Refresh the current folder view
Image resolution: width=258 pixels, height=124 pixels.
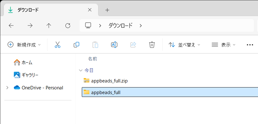pos(68,25)
